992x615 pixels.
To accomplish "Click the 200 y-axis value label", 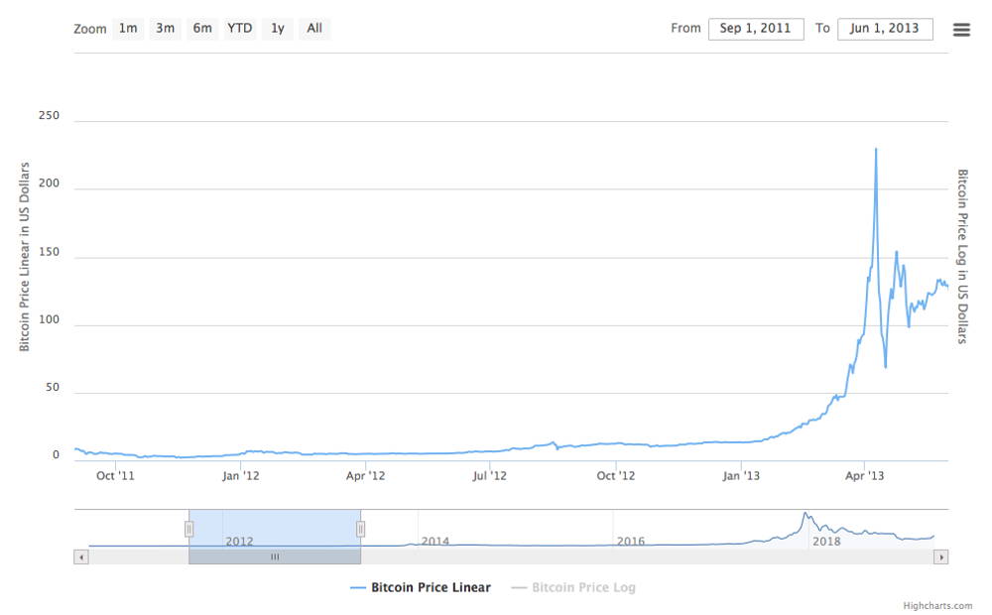I will (49, 184).
